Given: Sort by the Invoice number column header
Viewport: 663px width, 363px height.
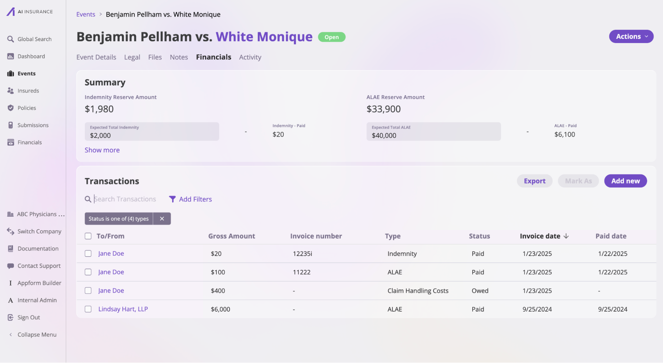Looking at the screenshot, I should tap(316, 236).
